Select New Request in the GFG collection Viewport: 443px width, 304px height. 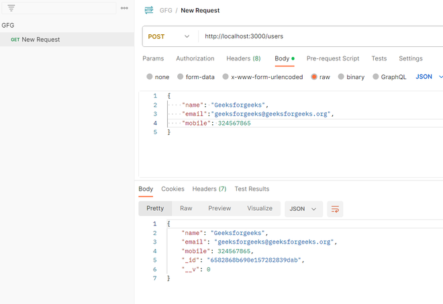(x=40, y=40)
